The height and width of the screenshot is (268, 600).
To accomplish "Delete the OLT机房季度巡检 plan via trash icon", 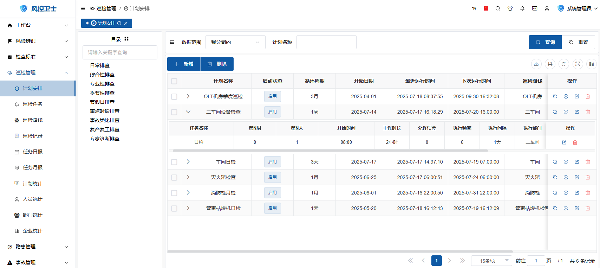I will pyautogui.click(x=587, y=96).
